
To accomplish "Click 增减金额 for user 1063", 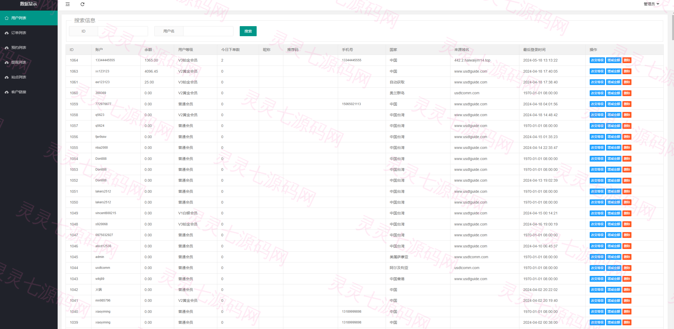I will click(x=613, y=71).
